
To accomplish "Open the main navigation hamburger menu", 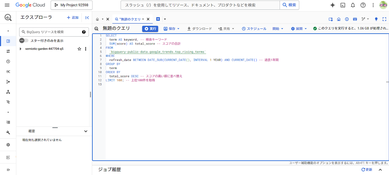I will [x=7, y=5].
